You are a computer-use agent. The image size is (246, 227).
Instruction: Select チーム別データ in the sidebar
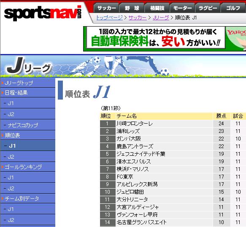(x=22, y=198)
